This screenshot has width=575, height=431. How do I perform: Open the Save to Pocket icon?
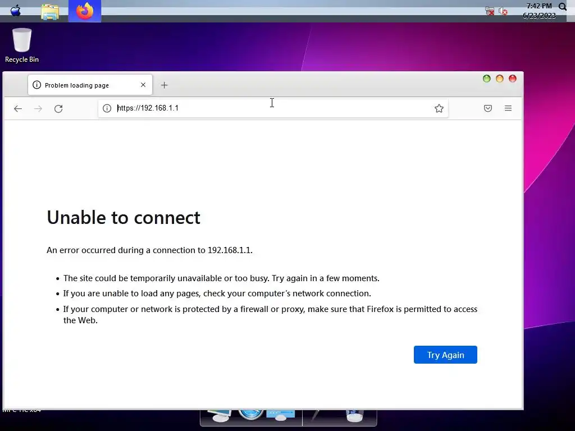tap(488, 108)
